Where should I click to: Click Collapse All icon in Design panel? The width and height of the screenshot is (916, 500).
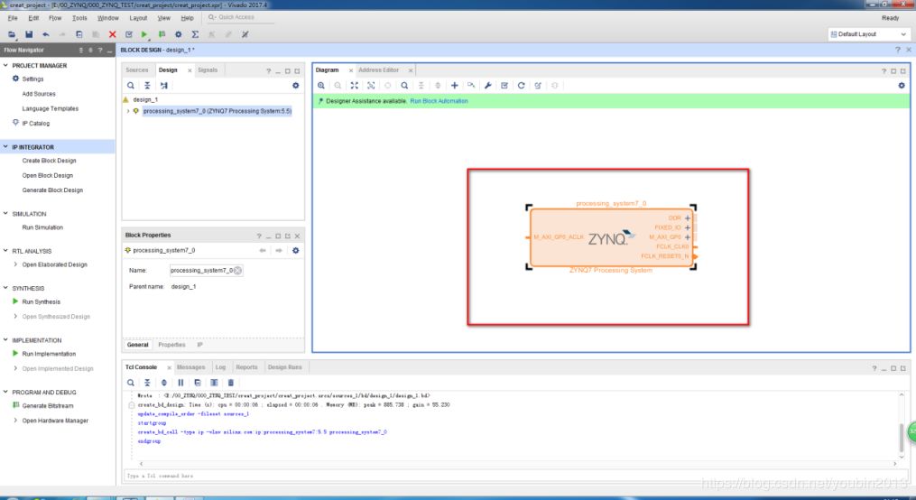pos(147,85)
